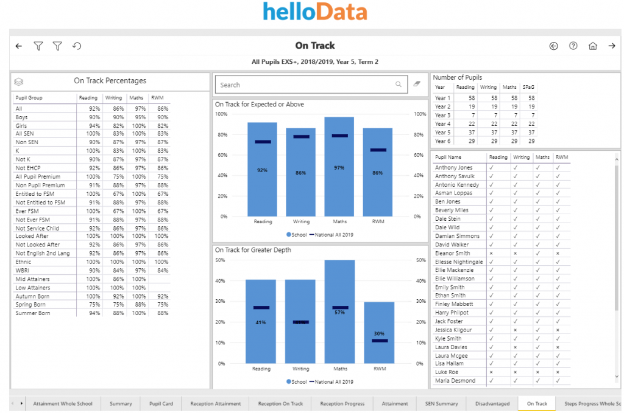Click the eraser icon next to the search box
Viewport: 624px width, 413px height.
[416, 84]
